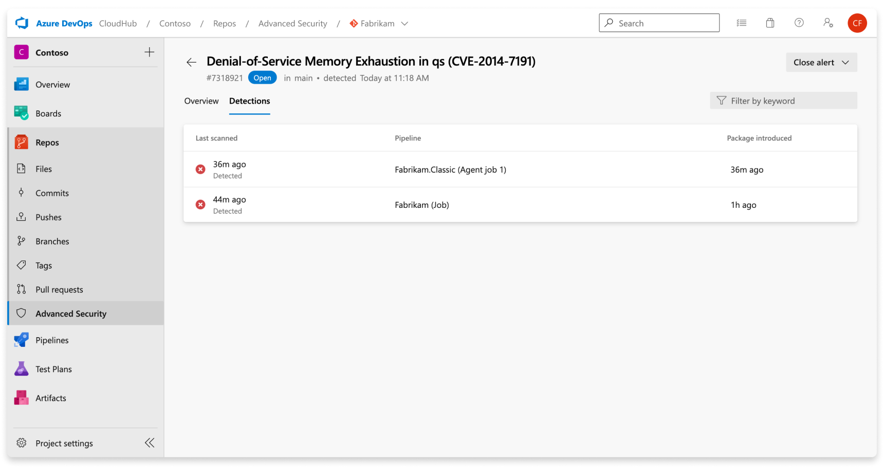Navigate to Contoso in the breadcrumb
Viewport: 884px width, 468px height.
pos(175,23)
